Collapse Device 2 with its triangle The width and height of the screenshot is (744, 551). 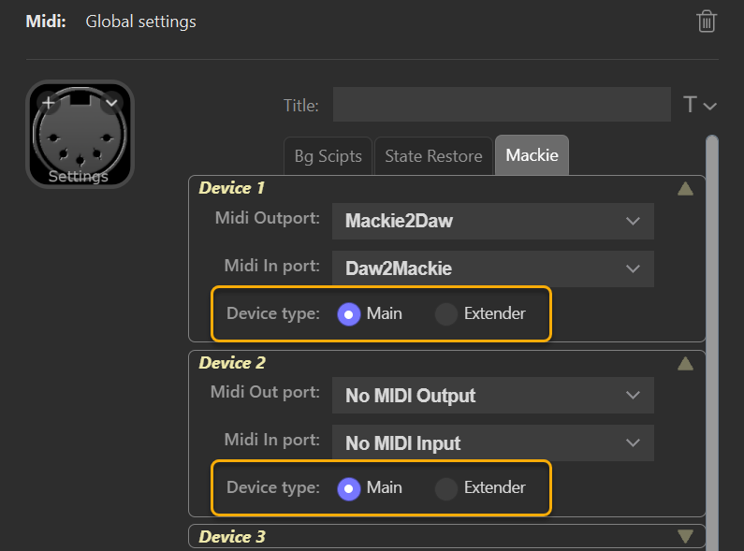pyautogui.click(x=685, y=363)
